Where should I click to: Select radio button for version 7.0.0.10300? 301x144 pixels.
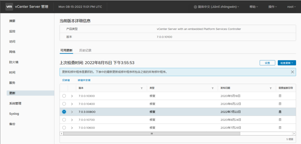(64, 96)
